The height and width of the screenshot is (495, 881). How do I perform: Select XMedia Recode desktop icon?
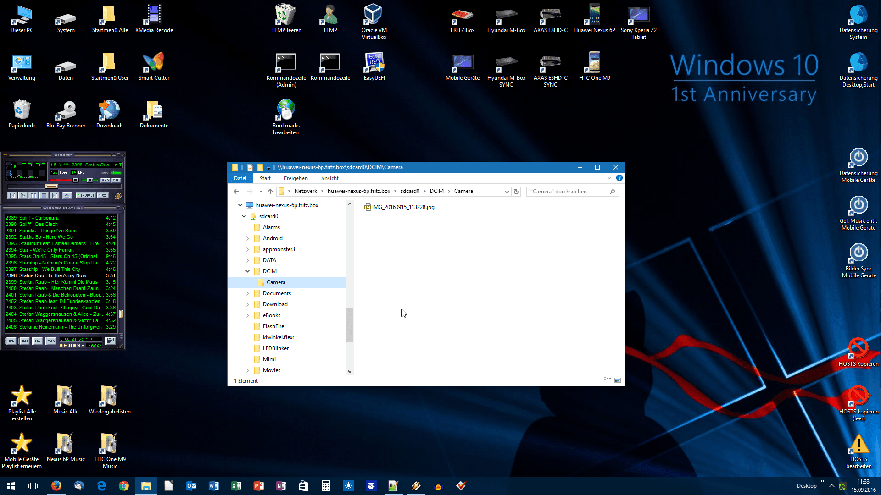pos(154,19)
